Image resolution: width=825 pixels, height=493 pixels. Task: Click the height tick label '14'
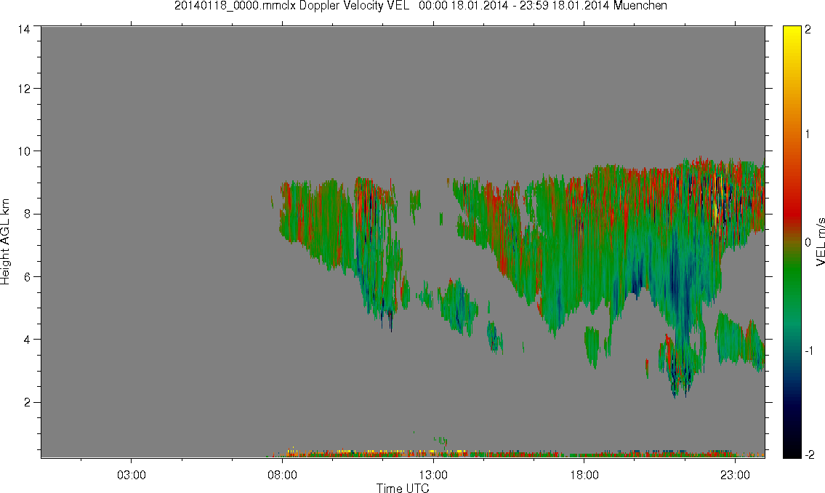click(24, 30)
